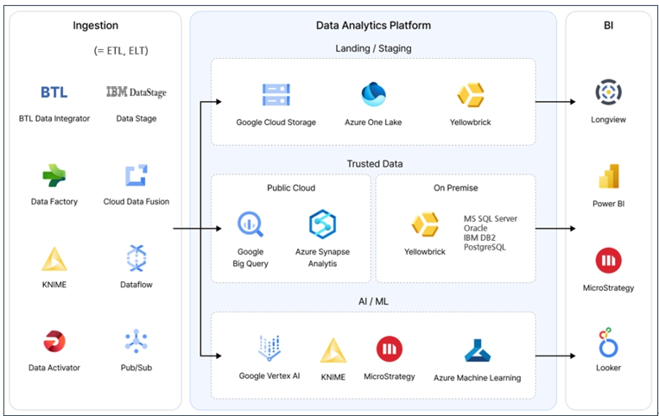Image resolution: width=659 pixels, height=416 pixels.
Task: Click the Longview icon
Action: [x=608, y=92]
